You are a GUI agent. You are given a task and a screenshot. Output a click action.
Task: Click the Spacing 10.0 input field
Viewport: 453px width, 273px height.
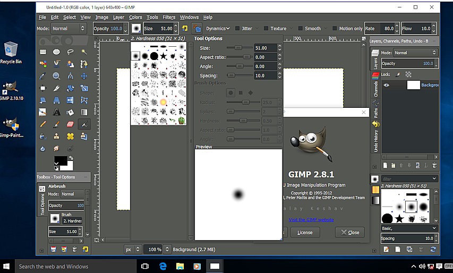pos(265,75)
